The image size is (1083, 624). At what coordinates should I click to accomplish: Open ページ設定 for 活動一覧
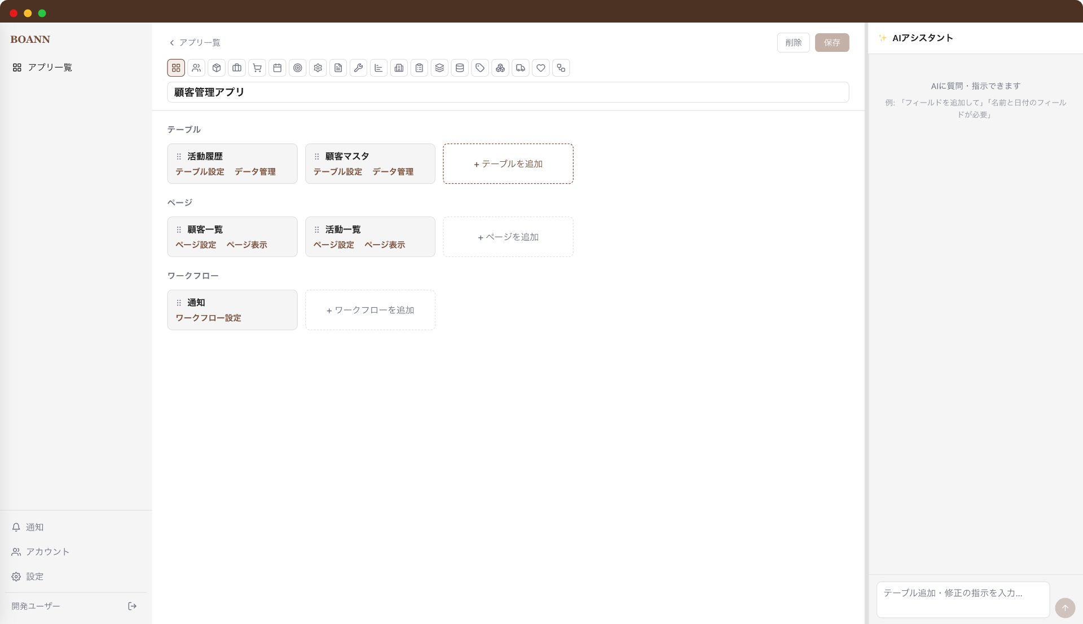click(x=334, y=245)
